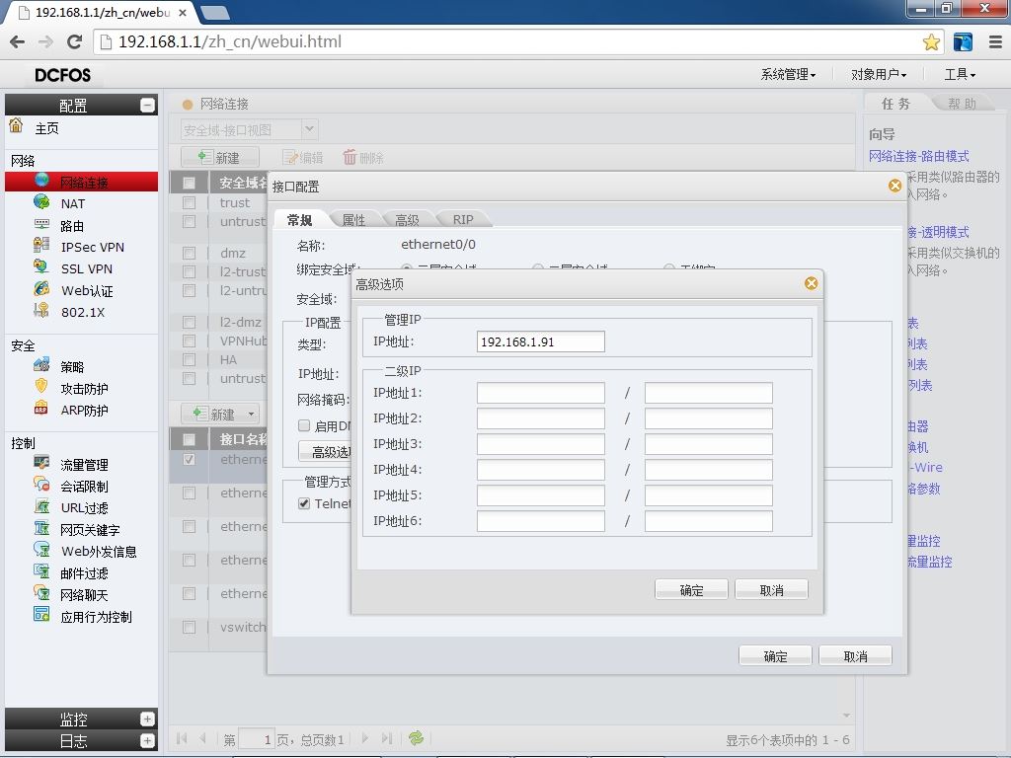The image size is (1011, 758).
Task: Go back with the browser back arrow
Action: [x=18, y=41]
